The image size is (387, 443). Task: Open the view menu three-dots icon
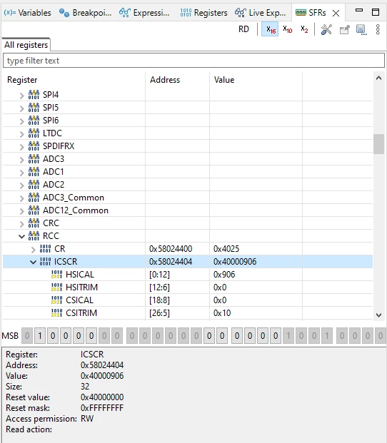pos(378,29)
